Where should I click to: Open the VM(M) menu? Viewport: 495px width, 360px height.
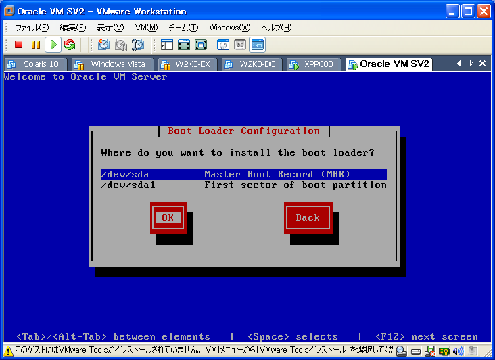coord(146,28)
